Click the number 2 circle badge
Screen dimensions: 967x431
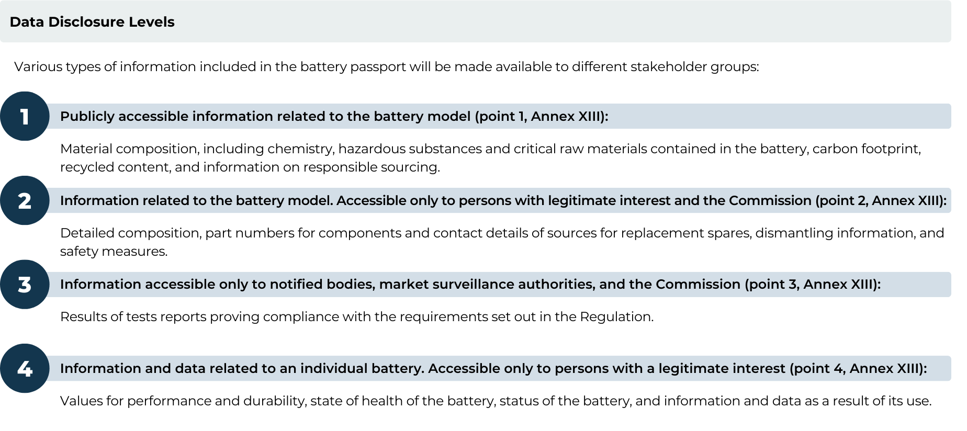tap(25, 200)
